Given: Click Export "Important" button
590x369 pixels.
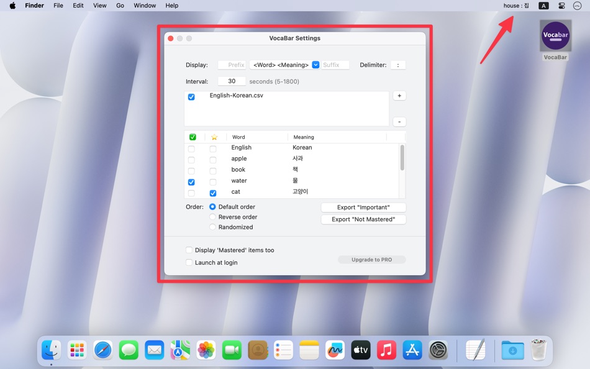Looking at the screenshot, I should (363, 207).
